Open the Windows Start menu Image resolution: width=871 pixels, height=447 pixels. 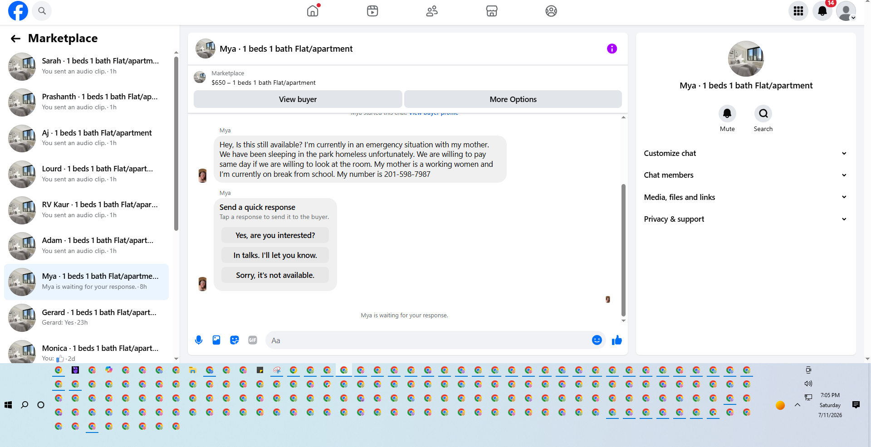point(8,405)
